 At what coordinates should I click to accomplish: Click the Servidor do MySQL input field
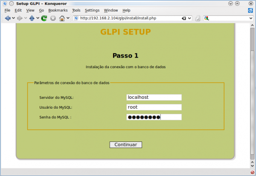[x=154, y=98]
